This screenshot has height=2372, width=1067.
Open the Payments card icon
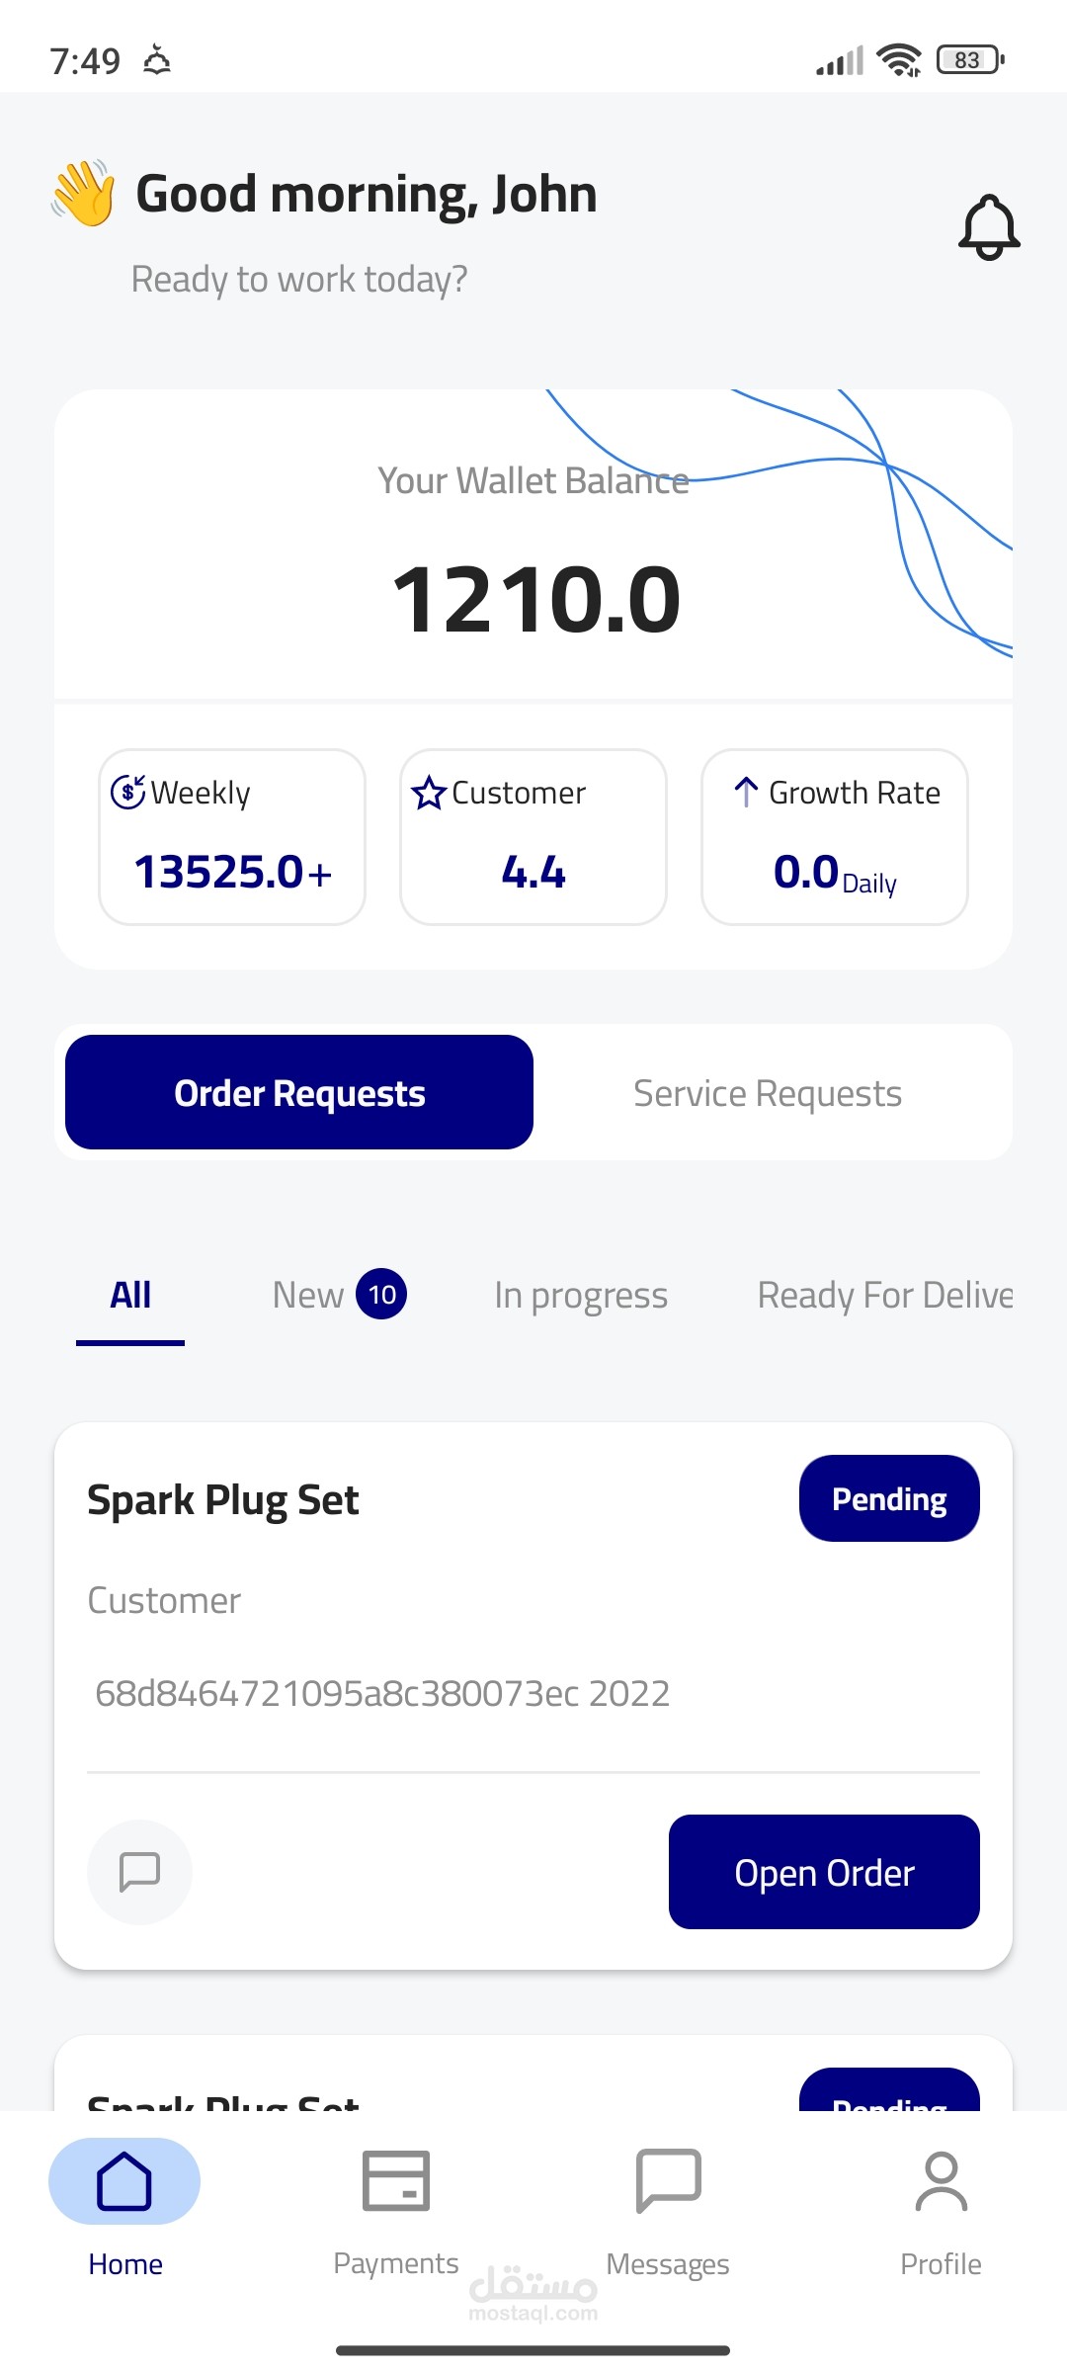[395, 2180]
